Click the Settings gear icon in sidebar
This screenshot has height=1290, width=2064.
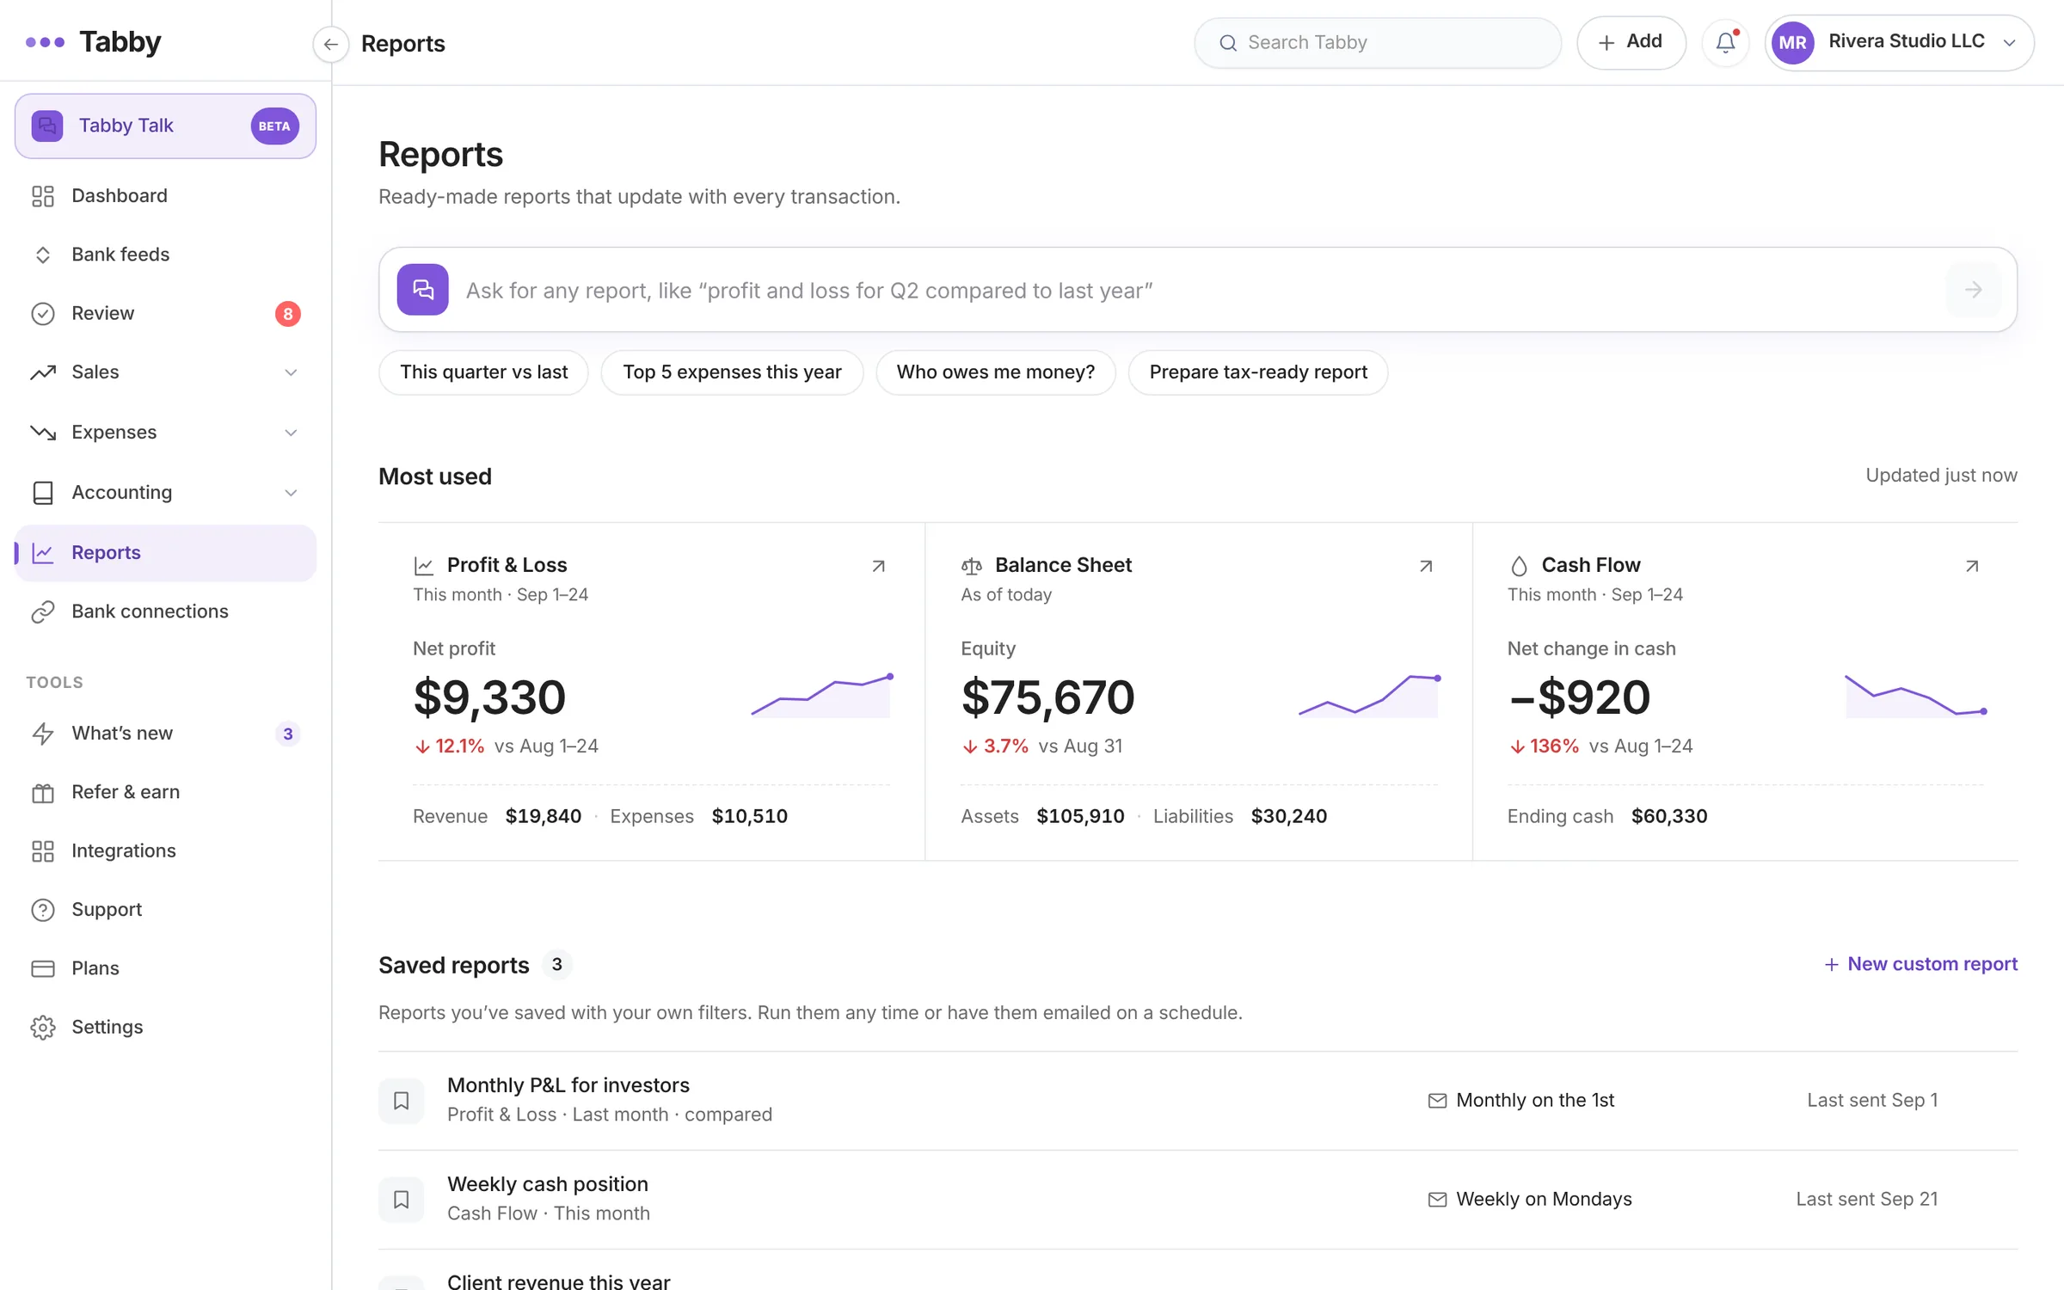click(43, 1028)
